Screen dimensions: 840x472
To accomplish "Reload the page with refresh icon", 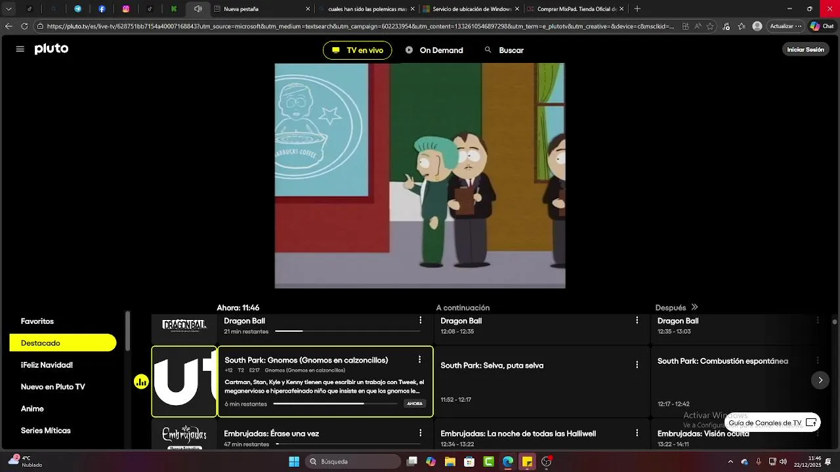I will pos(24,26).
